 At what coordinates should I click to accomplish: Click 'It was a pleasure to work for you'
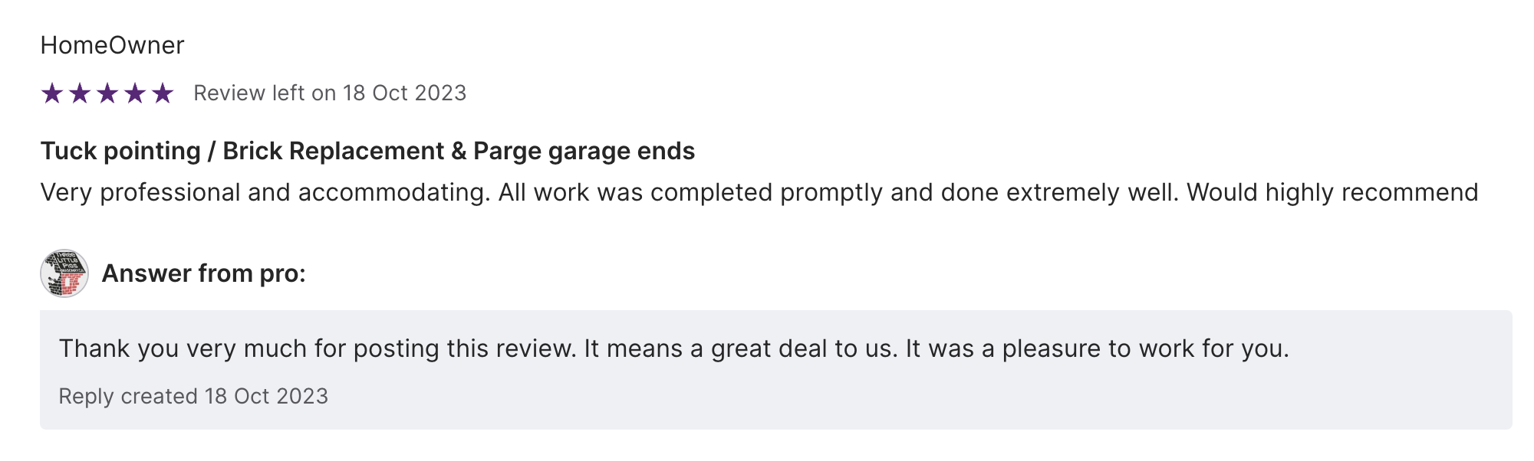pyautogui.click(x=1097, y=348)
